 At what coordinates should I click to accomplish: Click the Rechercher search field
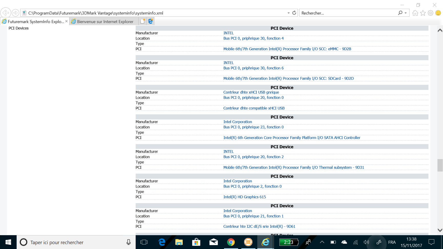tap(349, 13)
